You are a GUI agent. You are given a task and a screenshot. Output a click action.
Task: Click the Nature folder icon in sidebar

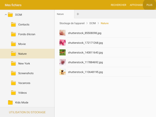(x=13, y=54)
